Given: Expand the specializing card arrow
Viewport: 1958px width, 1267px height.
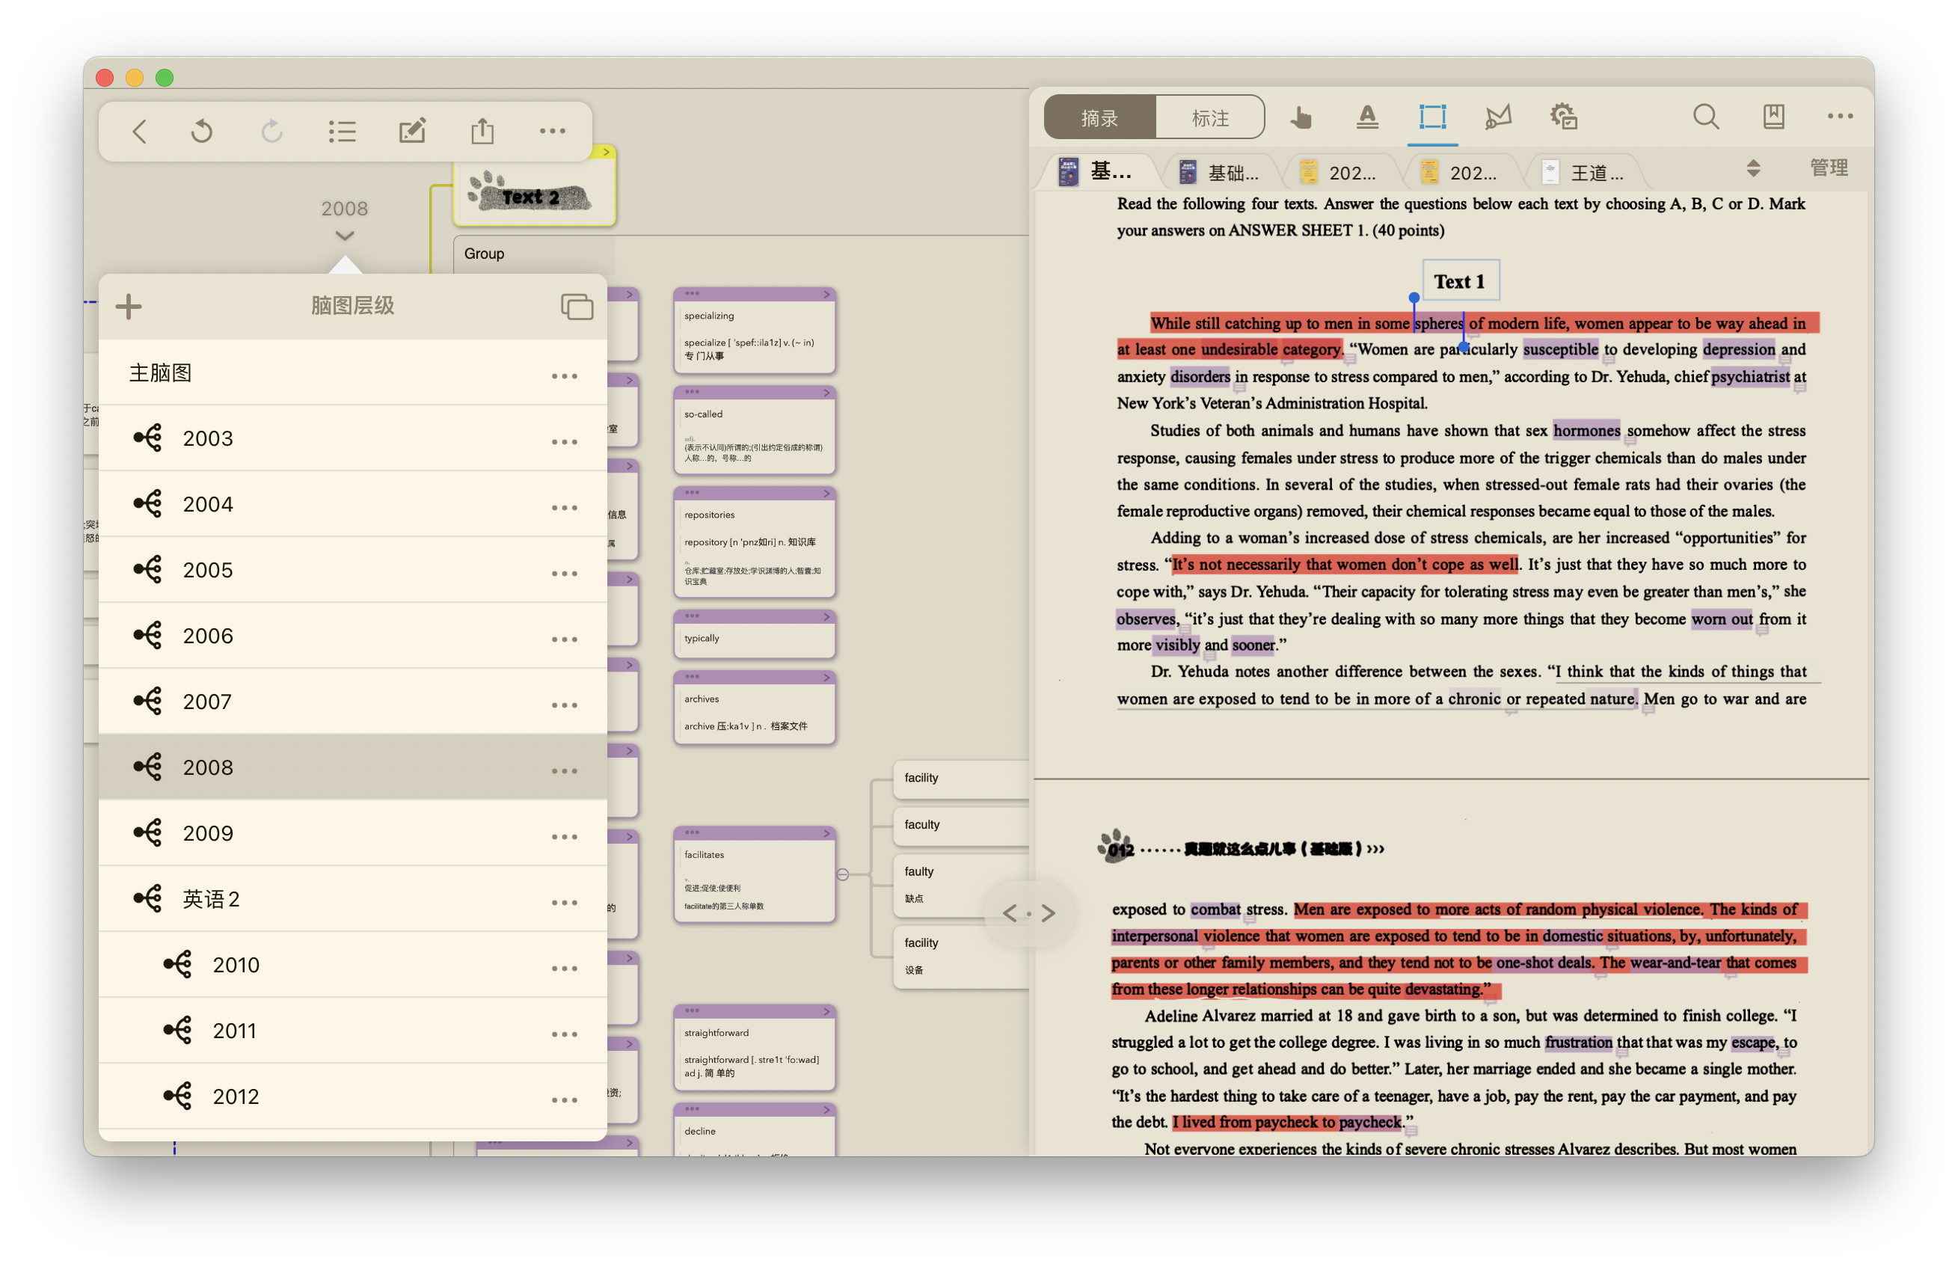Looking at the screenshot, I should 826,295.
